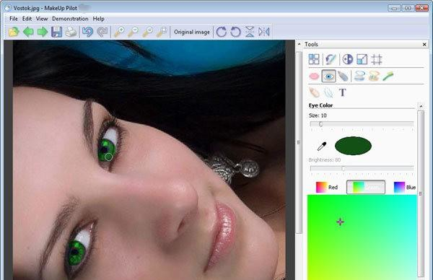
Task: Show the Original image view
Action: tap(192, 32)
